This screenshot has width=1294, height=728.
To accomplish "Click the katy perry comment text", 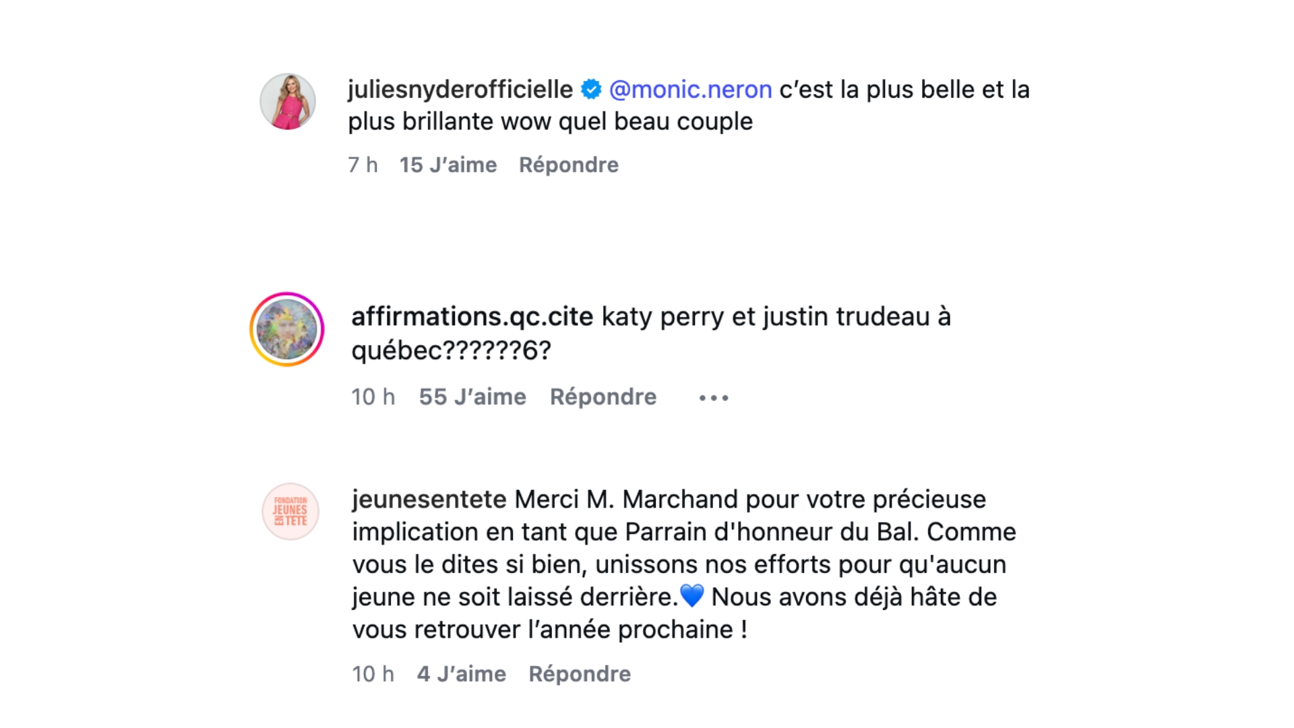I will tap(775, 317).
